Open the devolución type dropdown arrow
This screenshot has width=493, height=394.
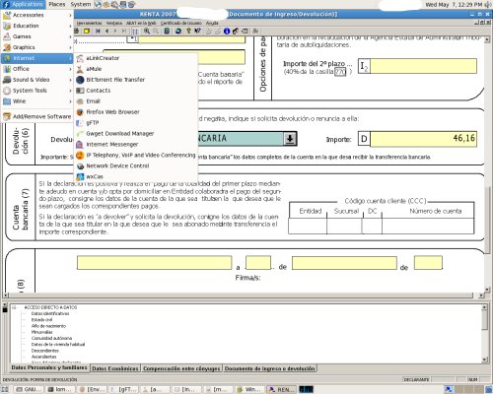(x=290, y=139)
